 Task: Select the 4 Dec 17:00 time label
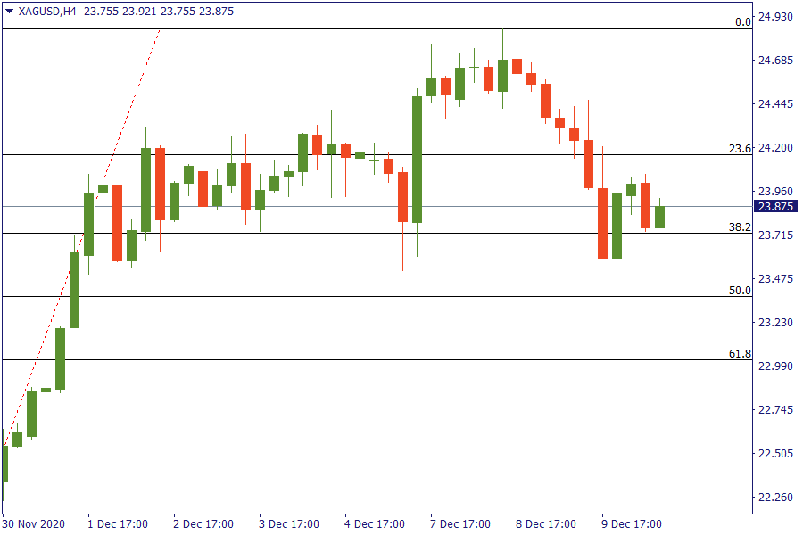[x=375, y=523]
